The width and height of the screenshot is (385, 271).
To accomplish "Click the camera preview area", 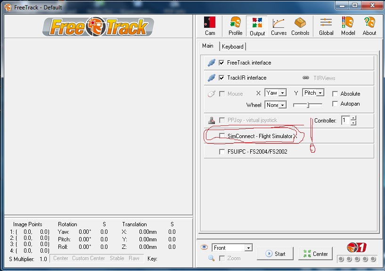I will [98, 126].
